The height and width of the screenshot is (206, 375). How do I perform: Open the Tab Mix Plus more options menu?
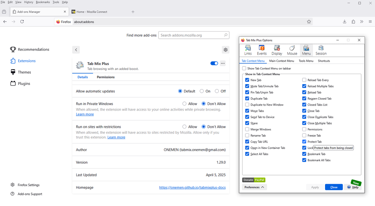click(x=223, y=63)
